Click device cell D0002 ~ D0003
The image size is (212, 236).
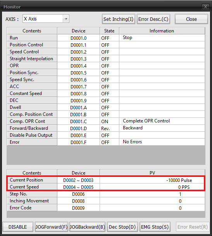tap(78, 180)
